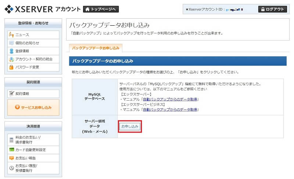The width and height of the screenshot is (294, 179).
Task: Click the 【エックスサーバービジネス】 text
Action: 143,104
